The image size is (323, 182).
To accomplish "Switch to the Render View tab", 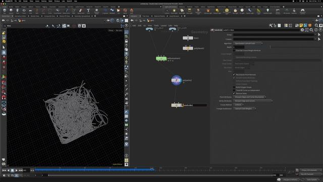I will (35, 16).
